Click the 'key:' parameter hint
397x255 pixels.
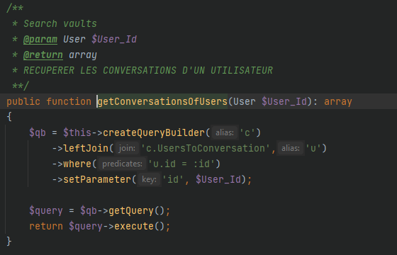[x=149, y=180]
